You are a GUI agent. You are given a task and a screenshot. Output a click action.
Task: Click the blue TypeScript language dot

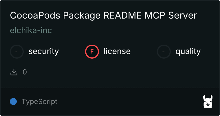point(13,101)
